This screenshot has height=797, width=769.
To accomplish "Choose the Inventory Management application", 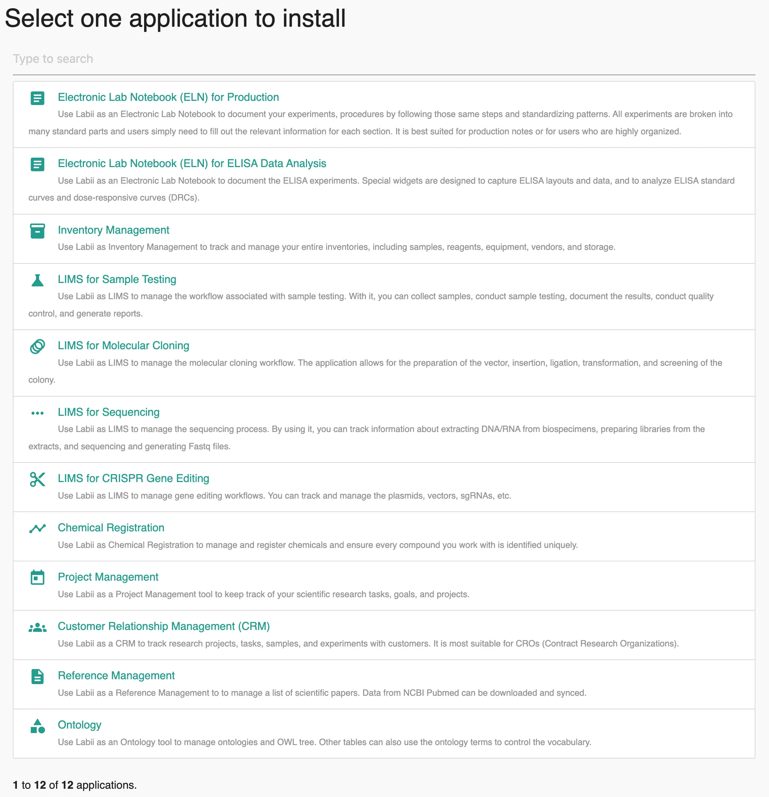I will 113,230.
